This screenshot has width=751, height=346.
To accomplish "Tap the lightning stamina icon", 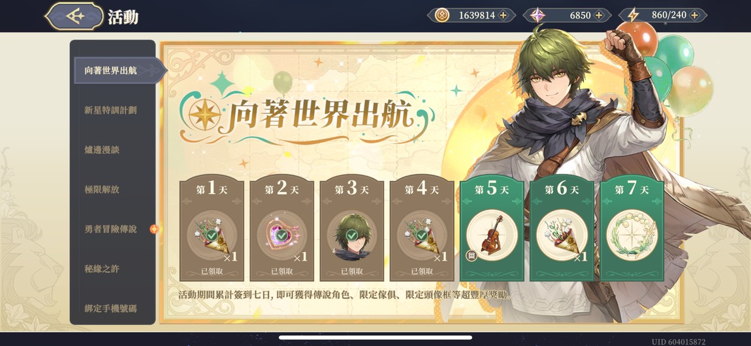I will click(x=633, y=15).
